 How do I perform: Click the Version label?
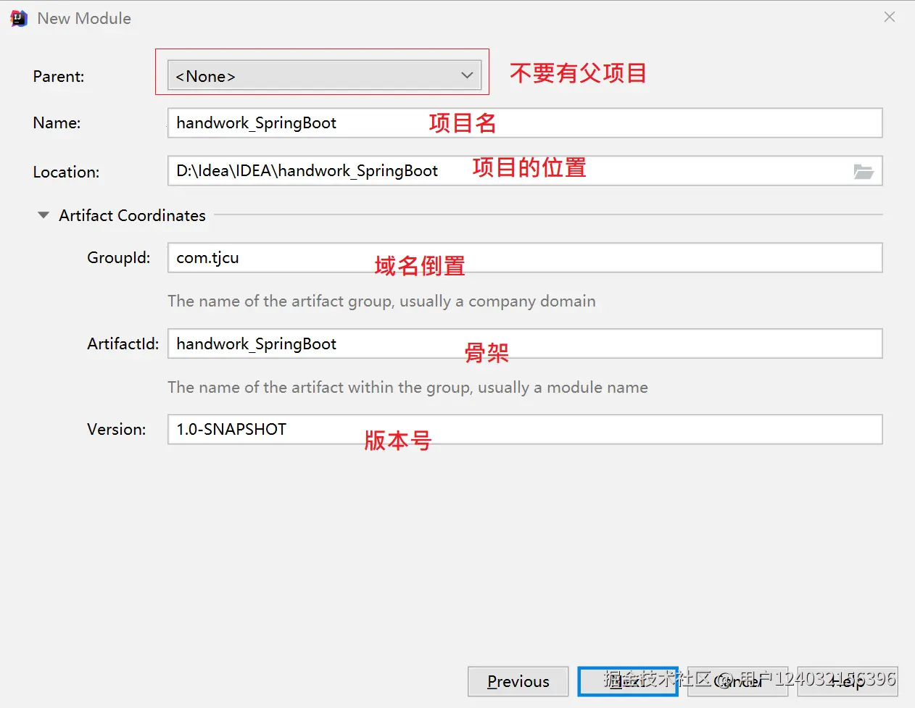click(x=117, y=429)
